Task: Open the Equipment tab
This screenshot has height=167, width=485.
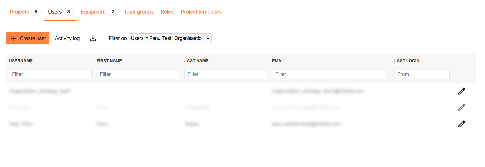Action: [93, 12]
